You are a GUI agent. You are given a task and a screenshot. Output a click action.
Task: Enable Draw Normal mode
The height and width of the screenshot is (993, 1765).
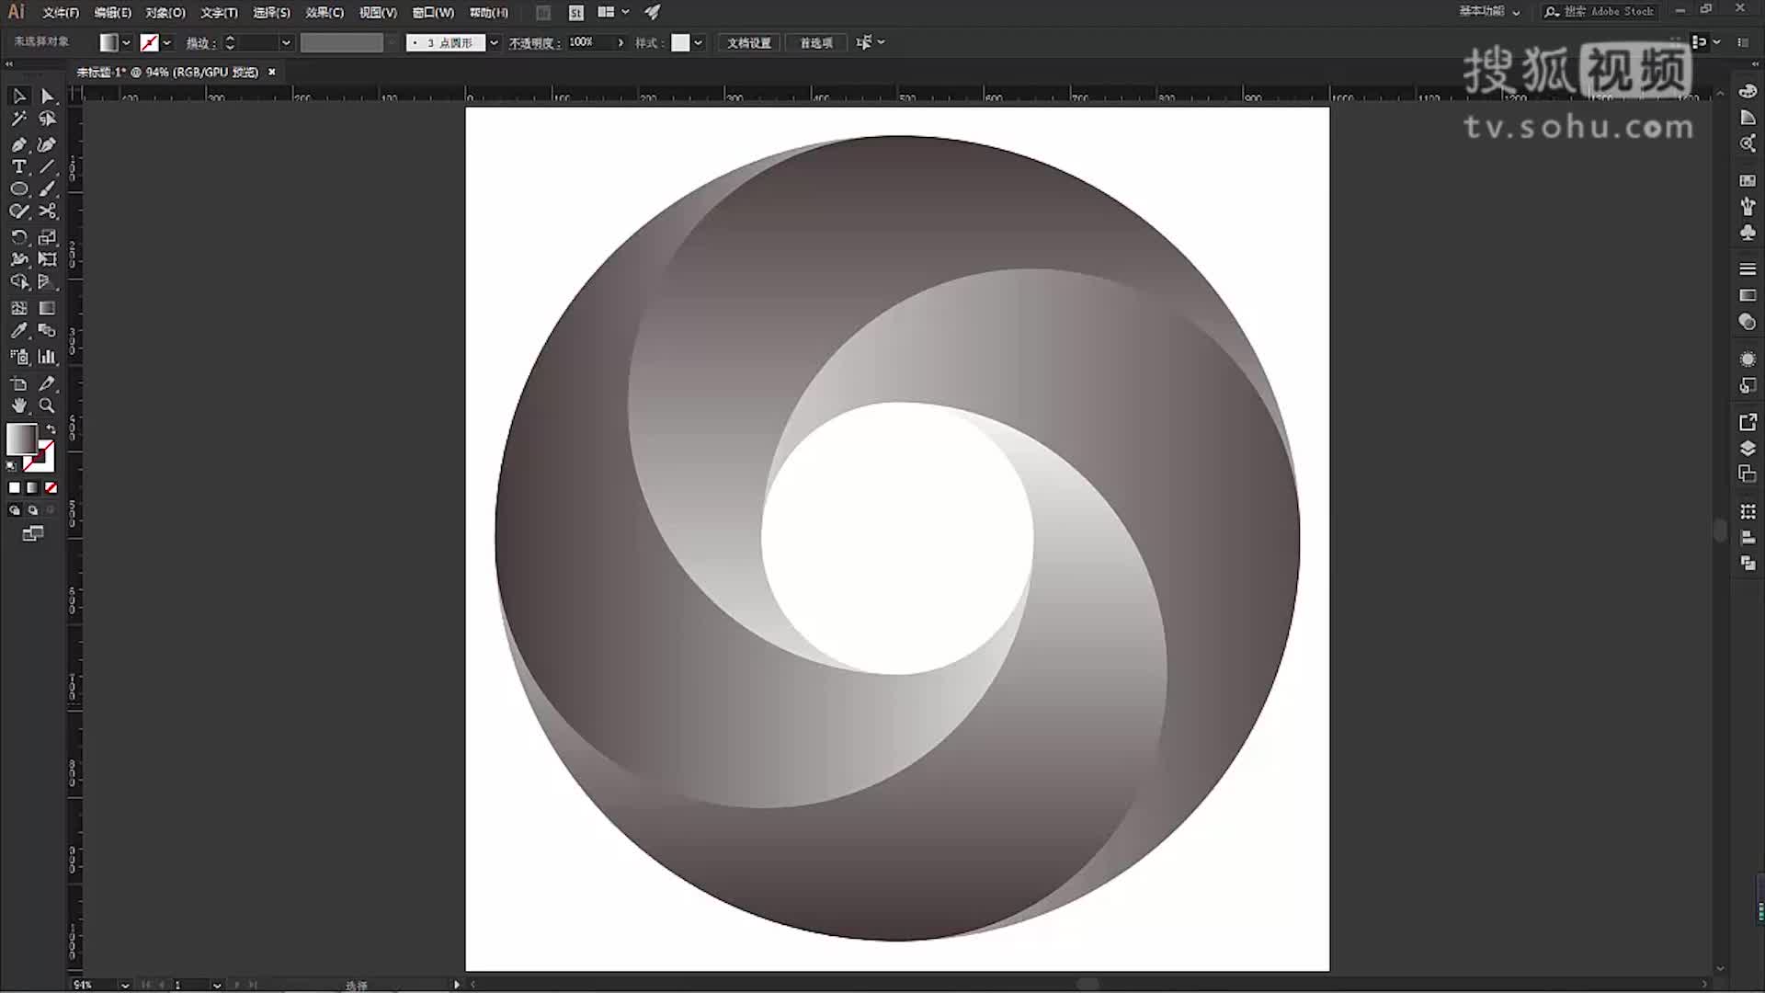click(14, 510)
